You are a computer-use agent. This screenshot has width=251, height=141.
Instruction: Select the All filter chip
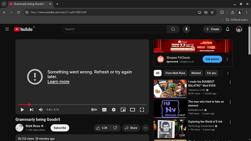point(158,73)
